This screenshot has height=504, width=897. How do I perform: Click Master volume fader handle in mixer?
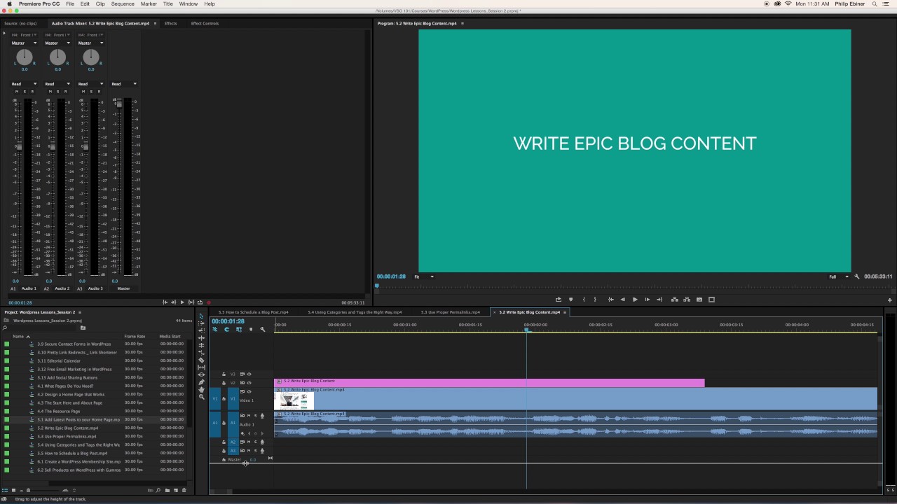[119, 103]
